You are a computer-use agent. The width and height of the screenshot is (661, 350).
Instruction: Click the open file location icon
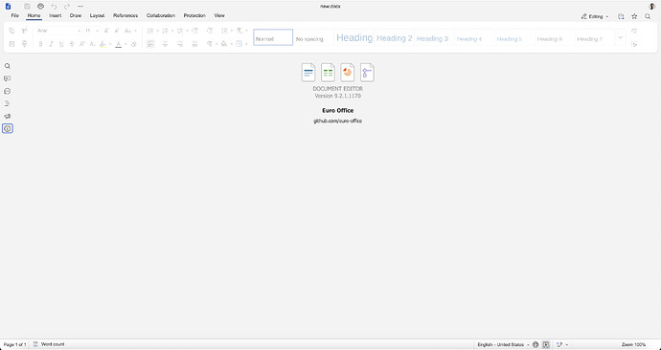coord(621,16)
